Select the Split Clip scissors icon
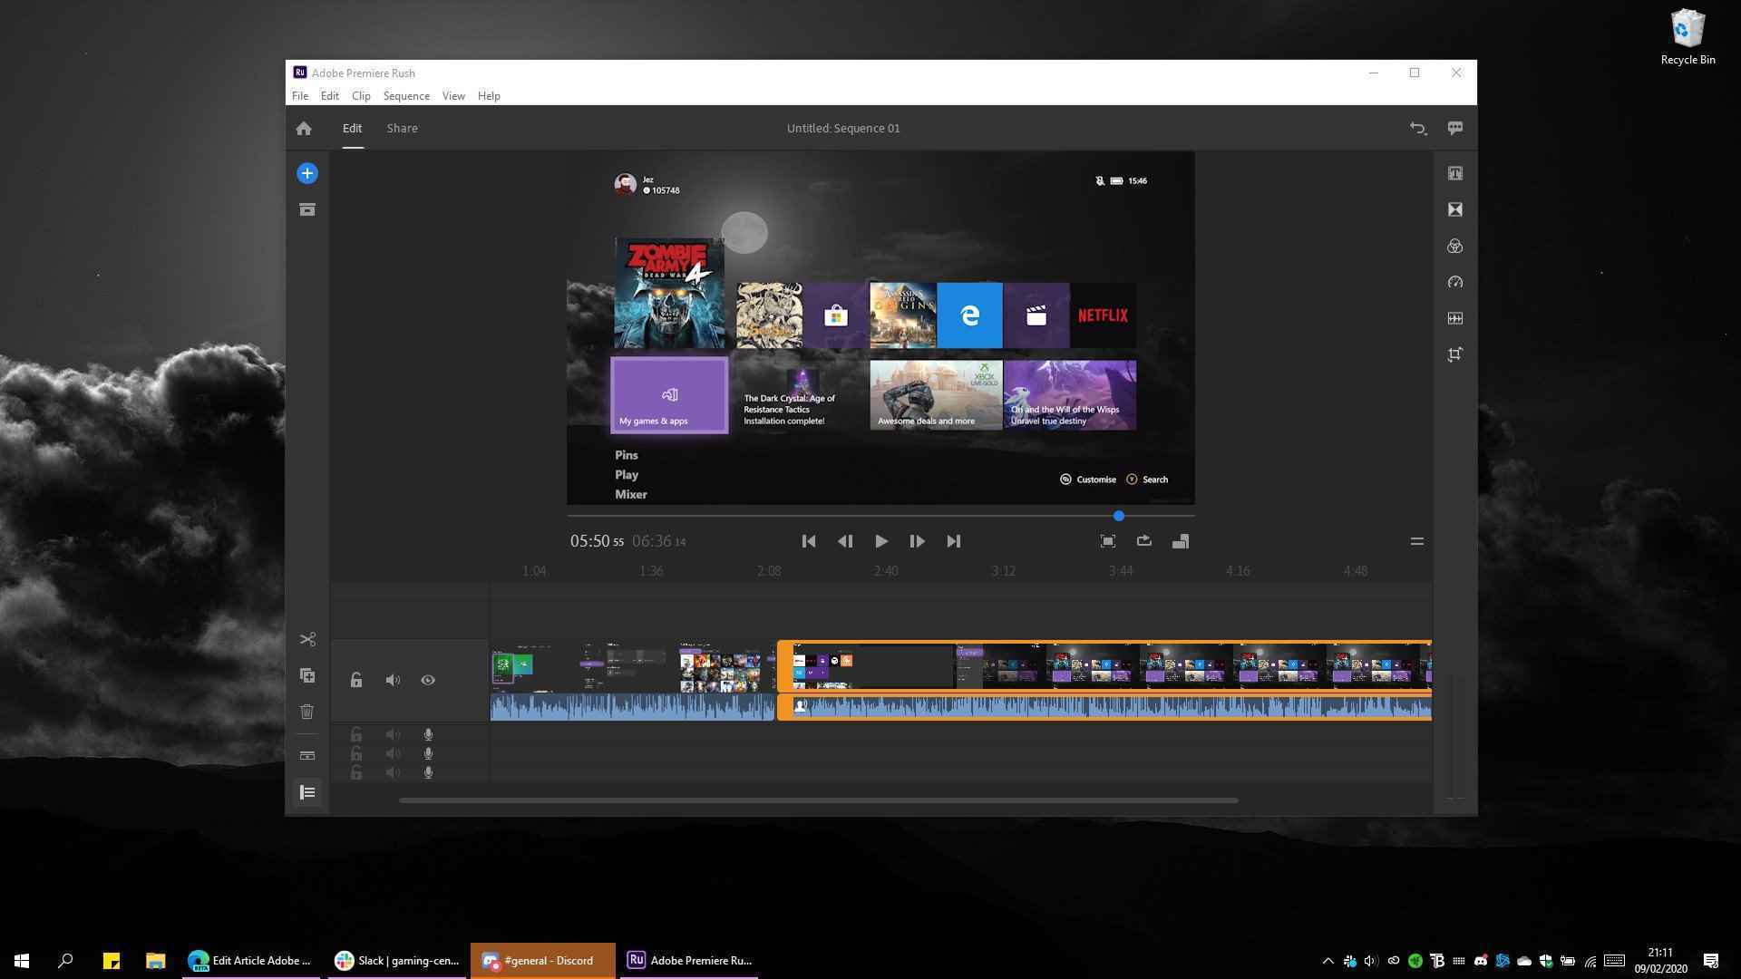This screenshot has height=979, width=1741. click(306, 638)
